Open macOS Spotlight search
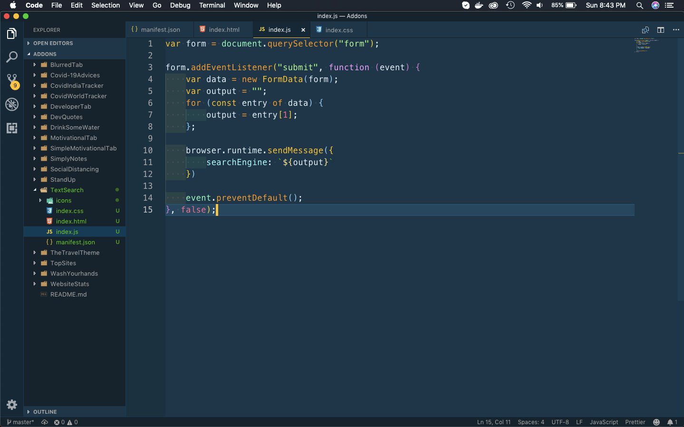The height and width of the screenshot is (427, 684). point(640,5)
